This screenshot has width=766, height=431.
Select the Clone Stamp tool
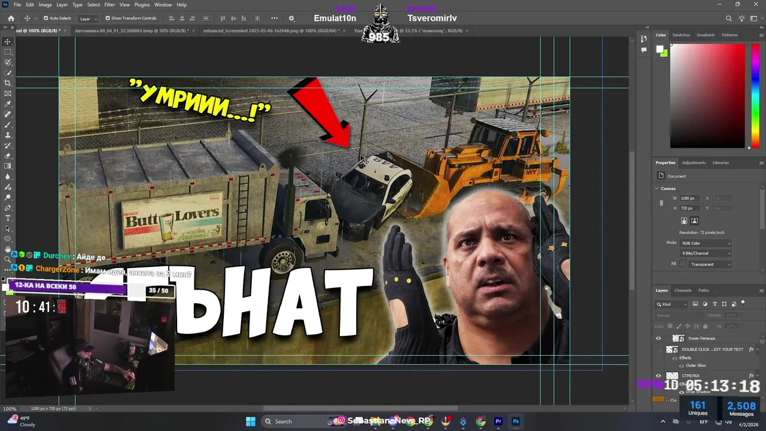(x=8, y=135)
